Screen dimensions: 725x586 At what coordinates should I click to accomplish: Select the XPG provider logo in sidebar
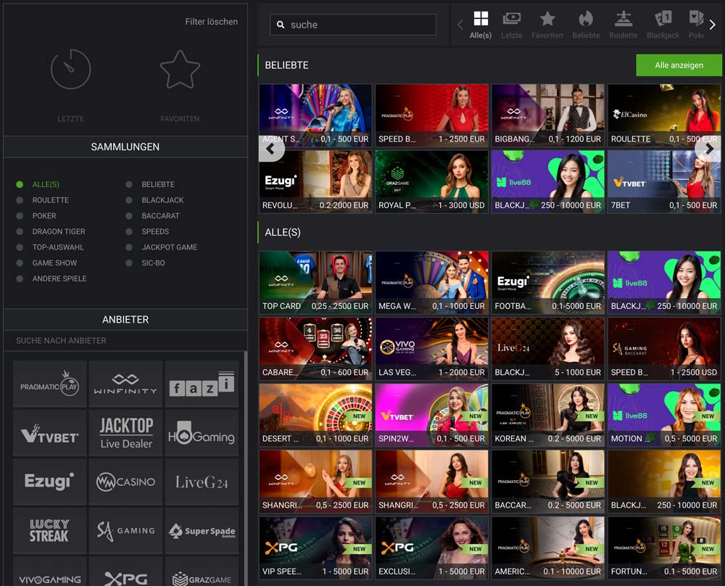click(x=125, y=571)
